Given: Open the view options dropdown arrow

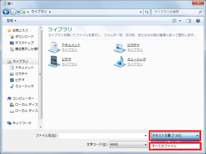Looking at the screenshot, I should coord(180,21).
